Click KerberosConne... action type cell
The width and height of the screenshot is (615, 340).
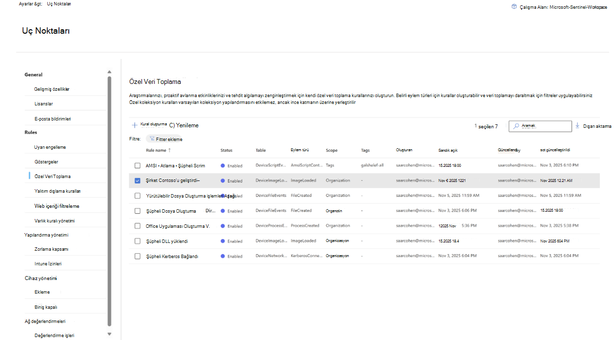click(x=306, y=256)
